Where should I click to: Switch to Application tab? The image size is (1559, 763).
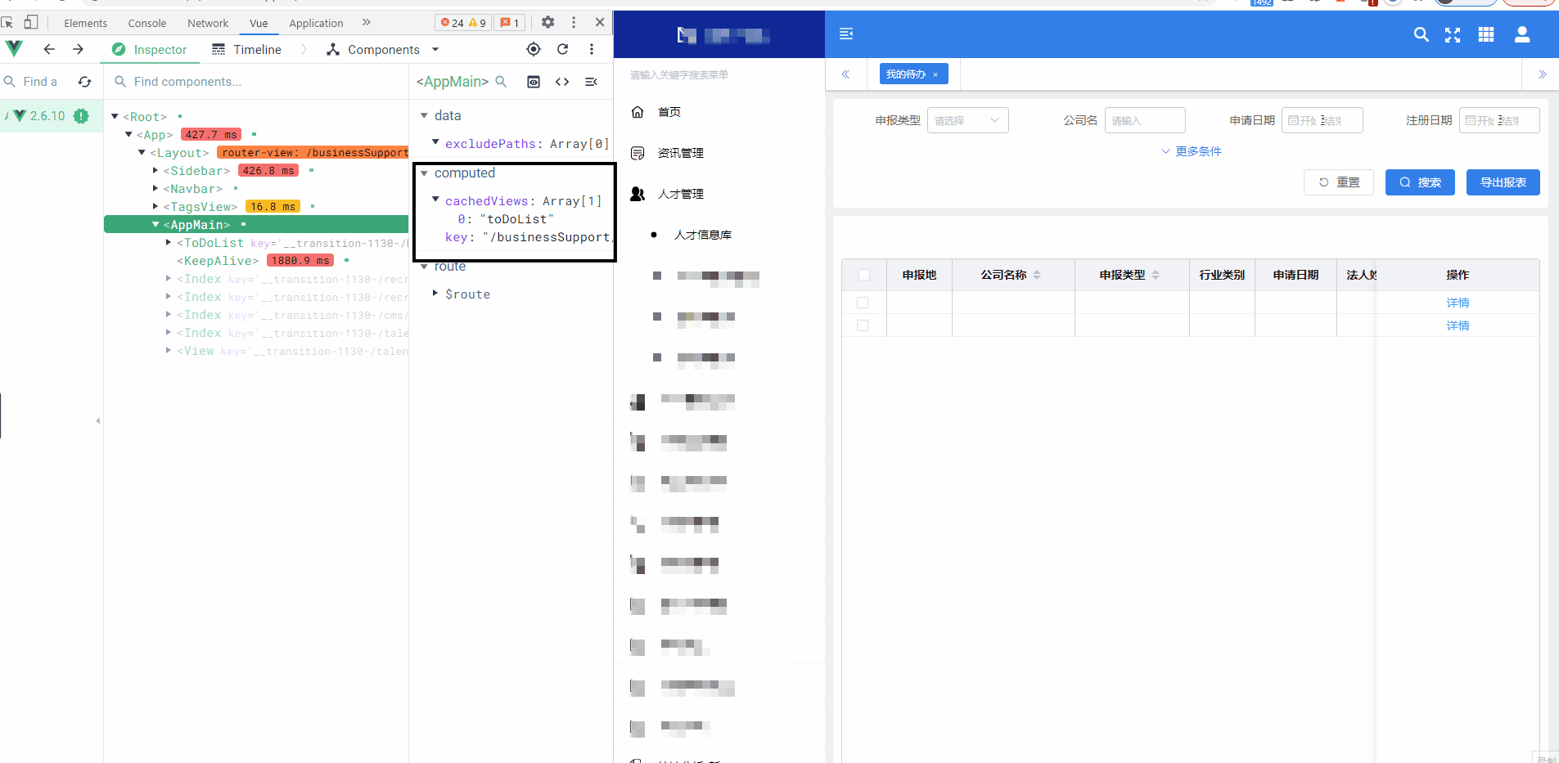pos(316,23)
